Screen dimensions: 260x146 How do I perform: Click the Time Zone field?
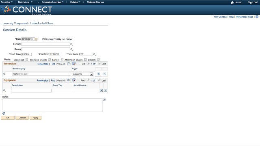86,54
